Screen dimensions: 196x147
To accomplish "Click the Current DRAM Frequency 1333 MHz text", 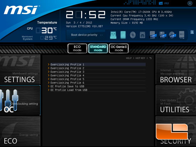I will pyautogui.click(x=134, y=19).
